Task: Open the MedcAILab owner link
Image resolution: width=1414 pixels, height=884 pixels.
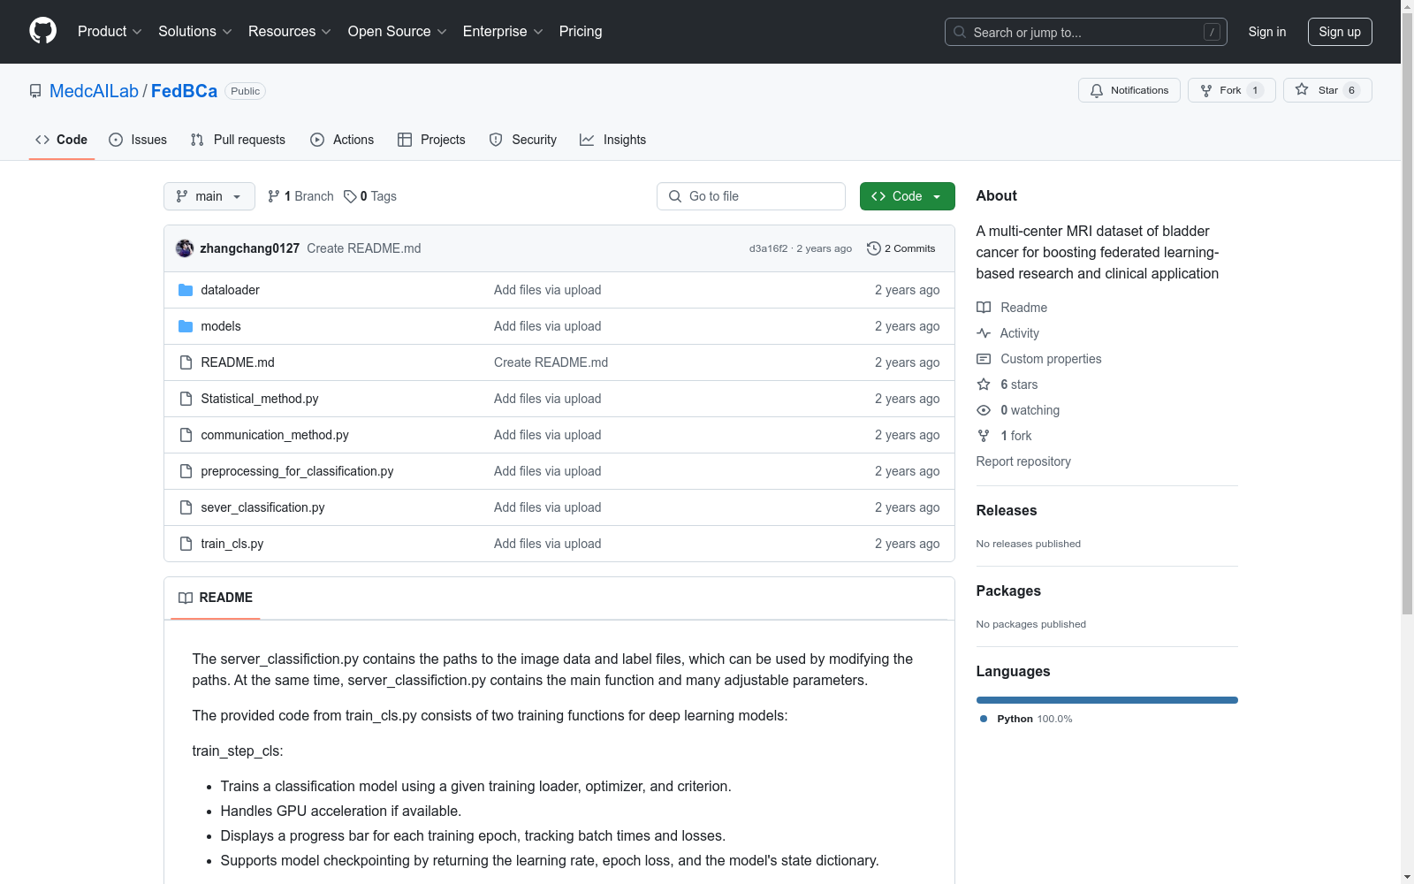Action: coord(94,91)
